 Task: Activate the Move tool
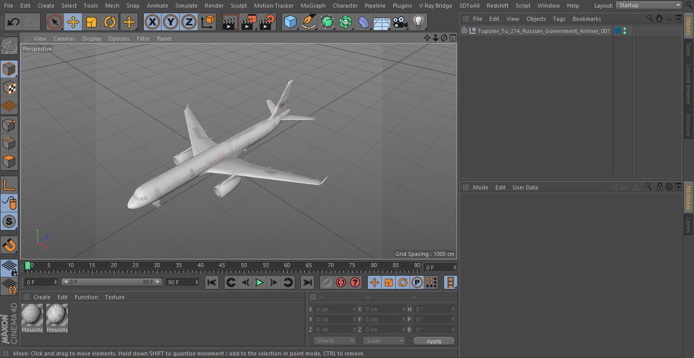73,22
